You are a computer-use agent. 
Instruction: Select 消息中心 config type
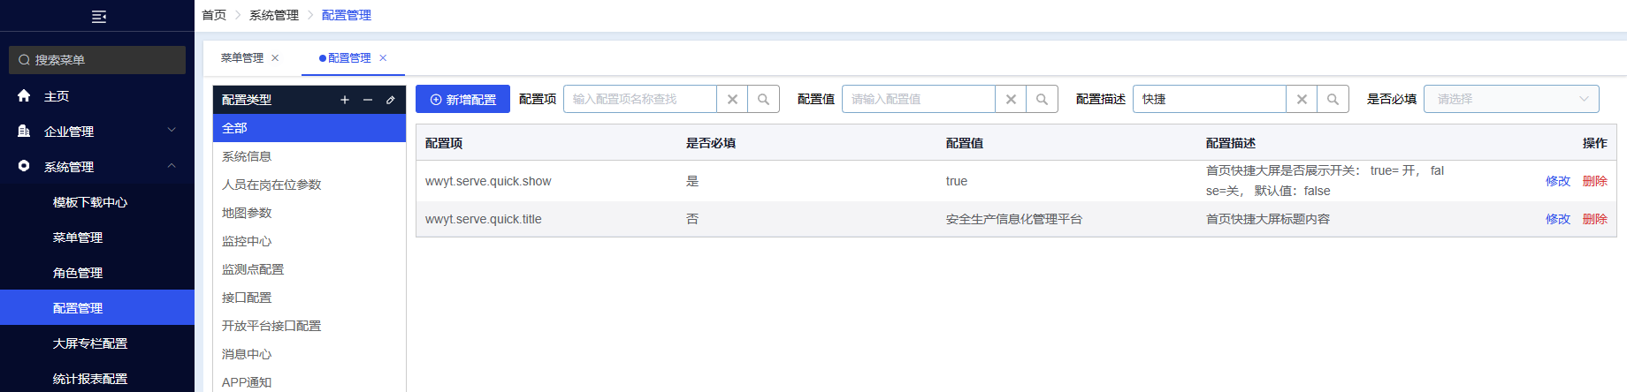(309, 354)
